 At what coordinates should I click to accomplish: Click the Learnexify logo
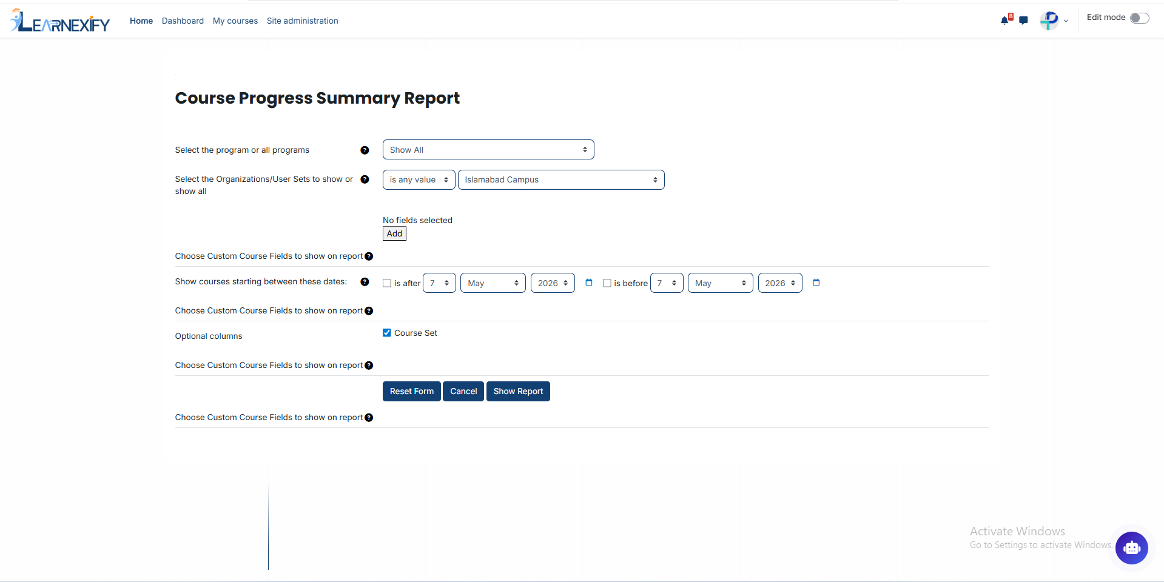[60, 21]
